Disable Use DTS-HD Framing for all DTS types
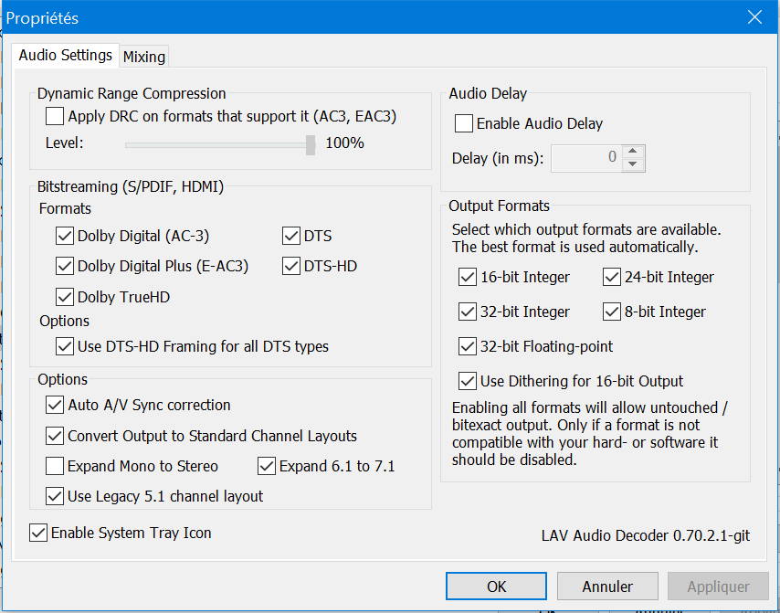Image resolution: width=780 pixels, height=613 pixels. tap(64, 346)
